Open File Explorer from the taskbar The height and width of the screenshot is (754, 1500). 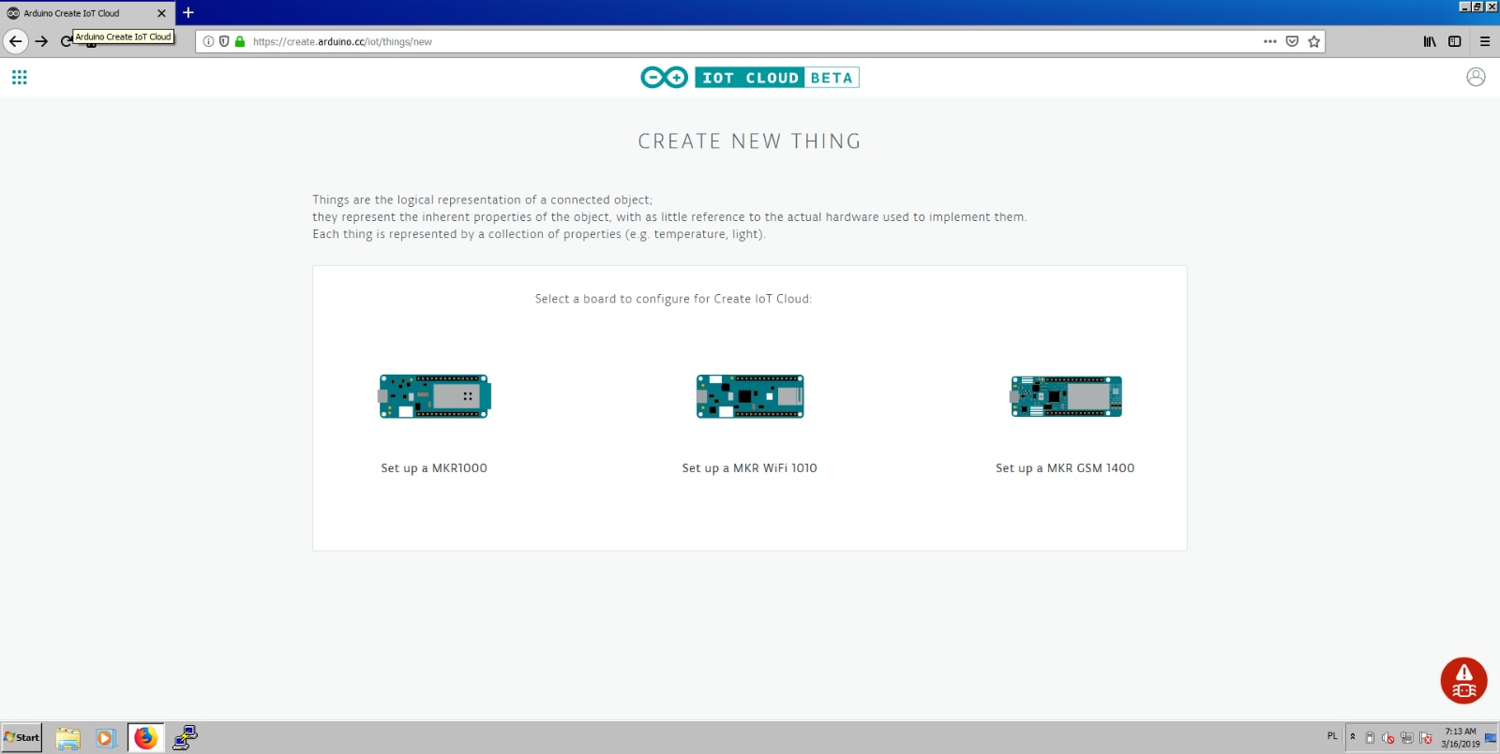[67, 738]
